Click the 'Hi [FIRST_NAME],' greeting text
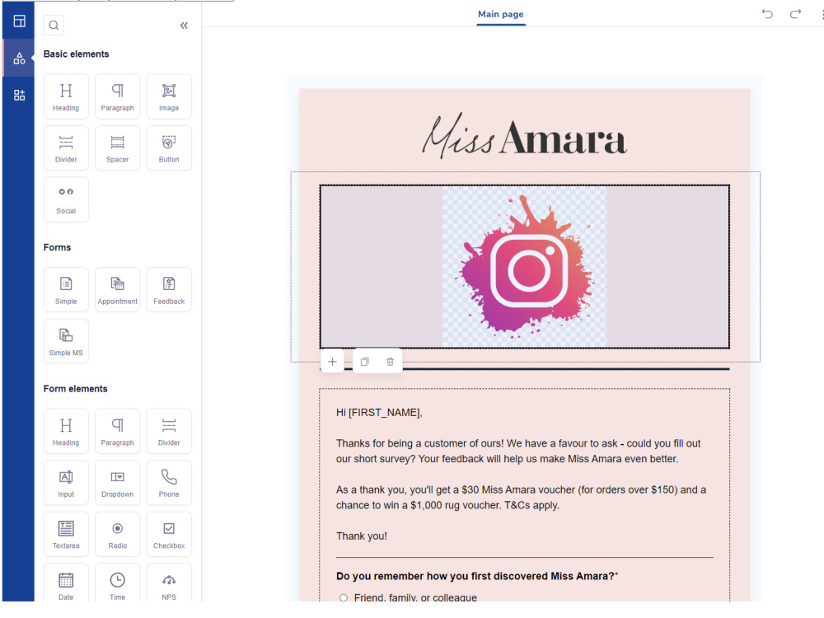 click(379, 413)
